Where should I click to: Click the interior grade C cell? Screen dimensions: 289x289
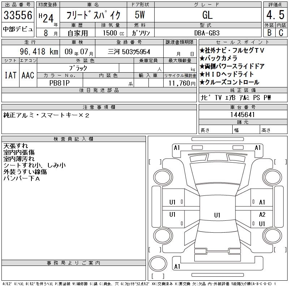point(281,32)
